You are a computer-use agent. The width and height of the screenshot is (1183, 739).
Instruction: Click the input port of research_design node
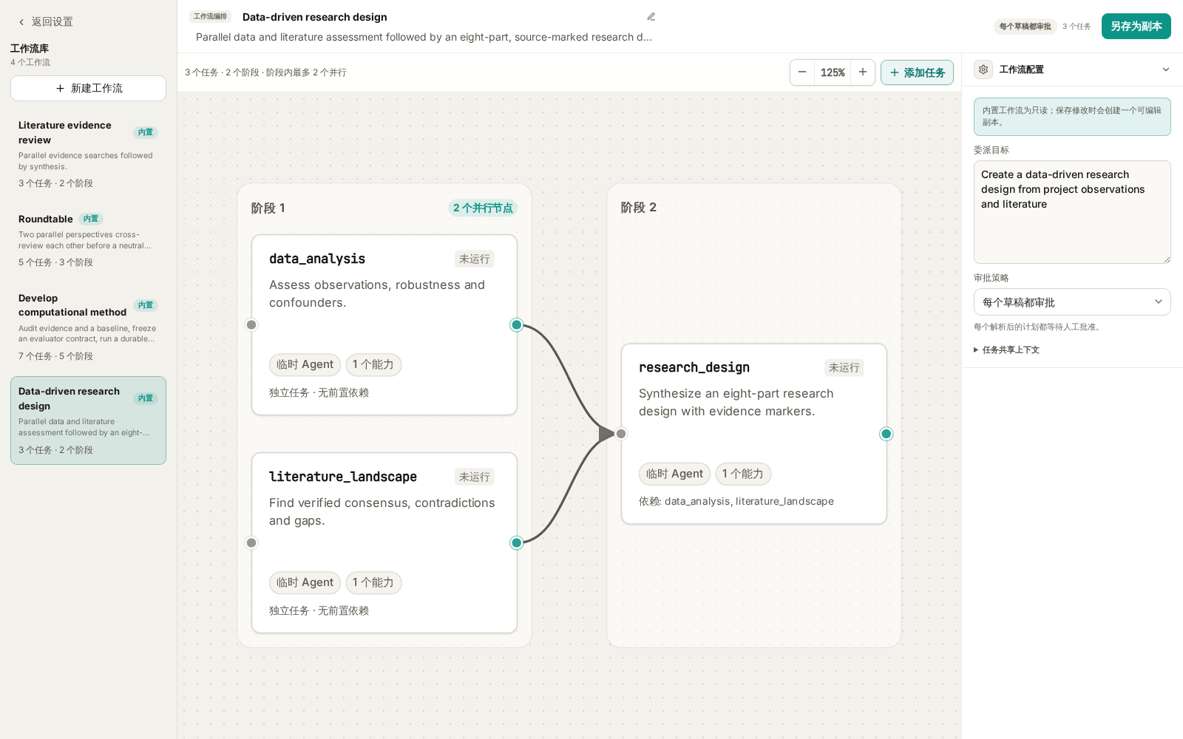[621, 434]
